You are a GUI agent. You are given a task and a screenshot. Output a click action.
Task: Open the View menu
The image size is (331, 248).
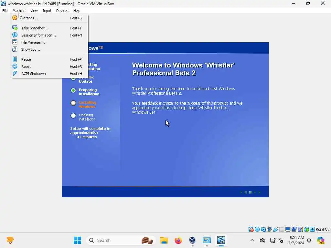34,11
